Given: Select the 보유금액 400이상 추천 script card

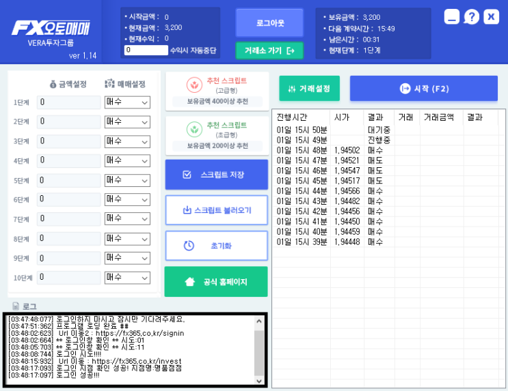Looking at the screenshot, I should (217, 91).
